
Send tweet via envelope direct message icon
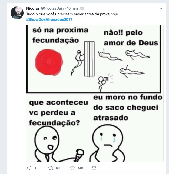(94, 168)
